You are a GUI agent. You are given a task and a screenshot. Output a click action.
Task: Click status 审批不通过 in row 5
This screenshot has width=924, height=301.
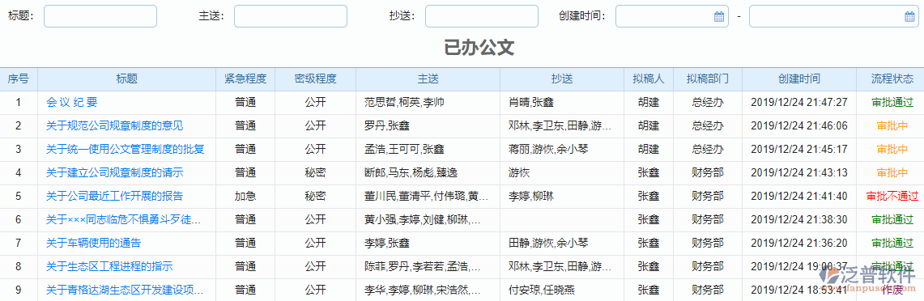pyautogui.click(x=892, y=197)
